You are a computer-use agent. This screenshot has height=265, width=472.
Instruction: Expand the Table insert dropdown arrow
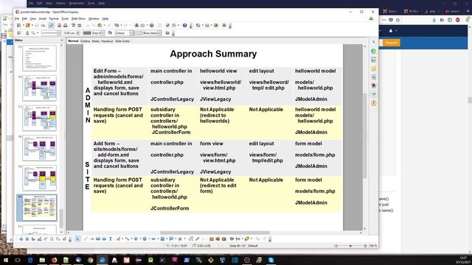(x=147, y=26)
